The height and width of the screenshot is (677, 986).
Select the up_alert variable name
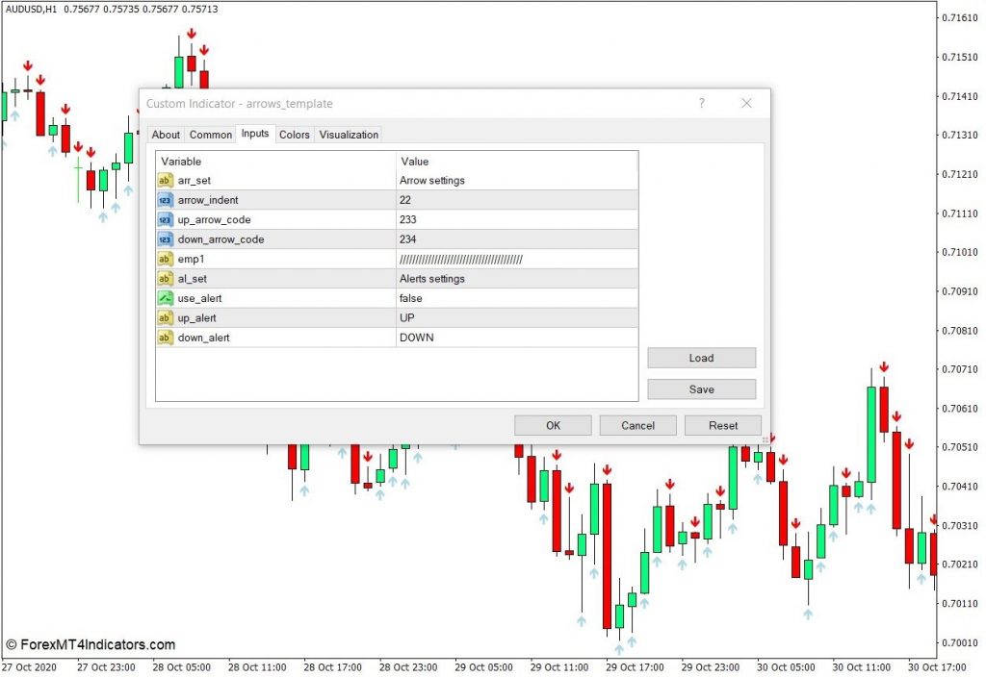pyautogui.click(x=196, y=317)
